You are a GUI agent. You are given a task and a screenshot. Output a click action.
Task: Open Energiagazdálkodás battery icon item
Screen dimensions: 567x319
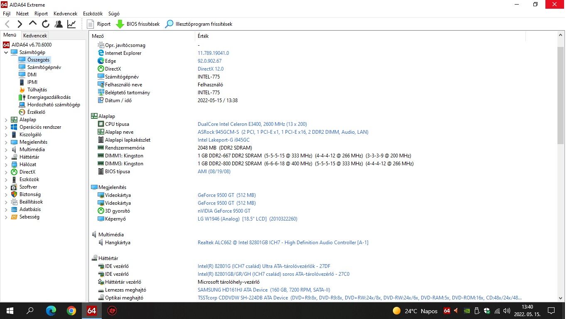coord(22,97)
